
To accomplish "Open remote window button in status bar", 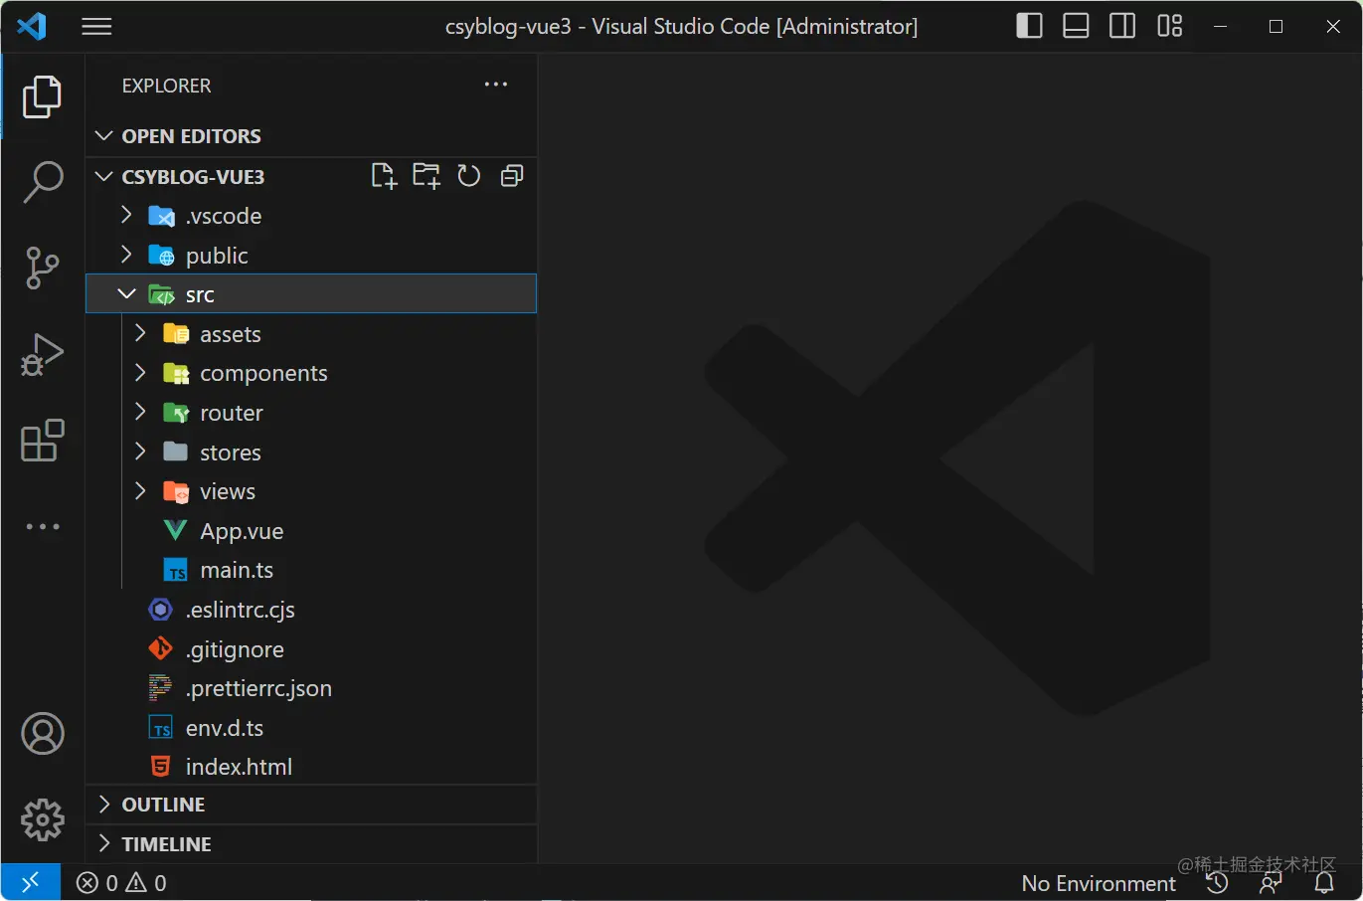I will (31, 882).
